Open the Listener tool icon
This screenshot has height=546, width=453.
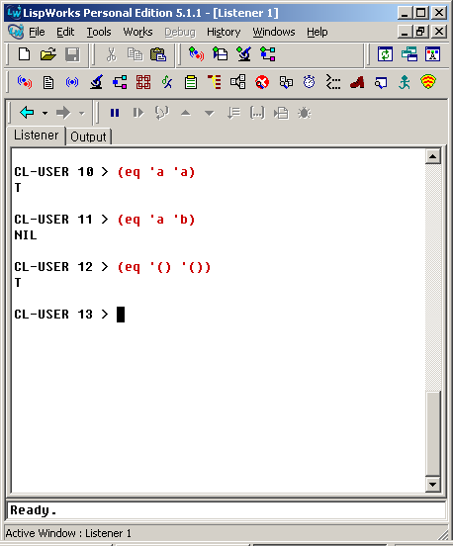tap(25, 82)
